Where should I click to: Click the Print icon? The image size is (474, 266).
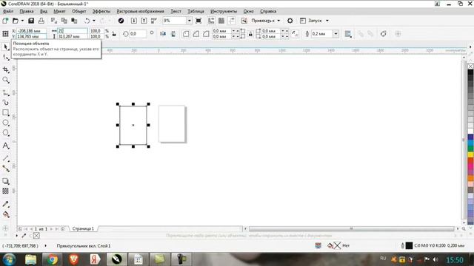41,21
